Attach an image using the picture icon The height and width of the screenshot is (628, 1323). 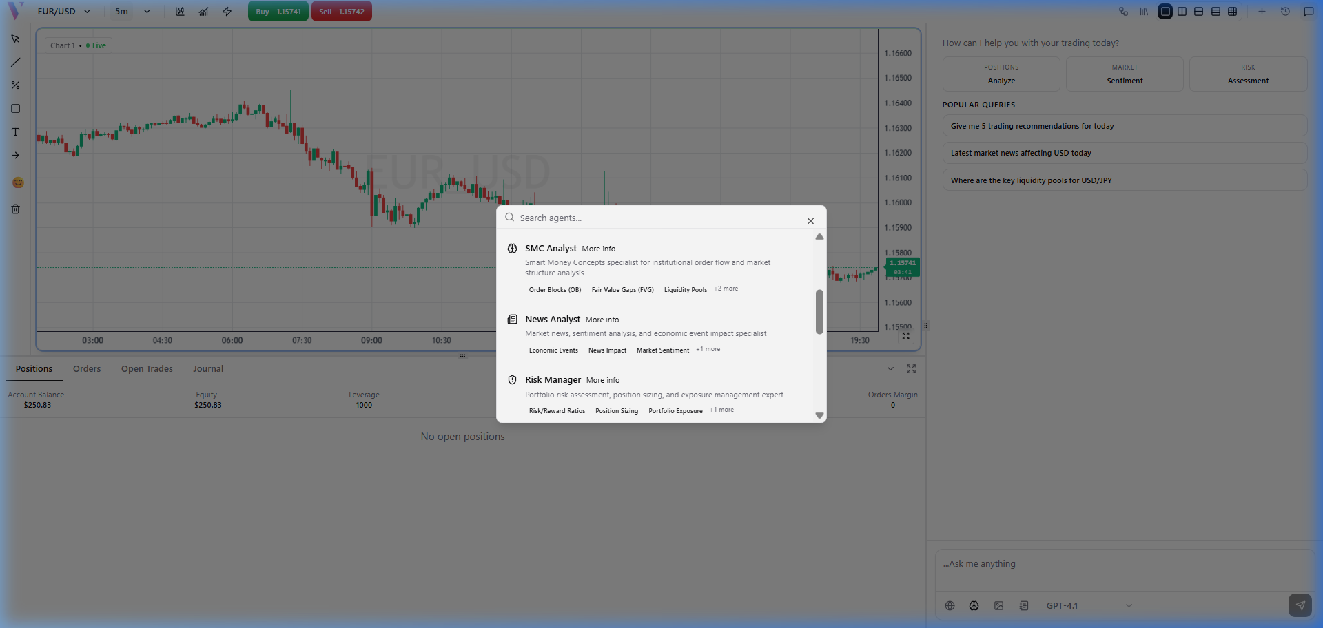click(x=998, y=606)
